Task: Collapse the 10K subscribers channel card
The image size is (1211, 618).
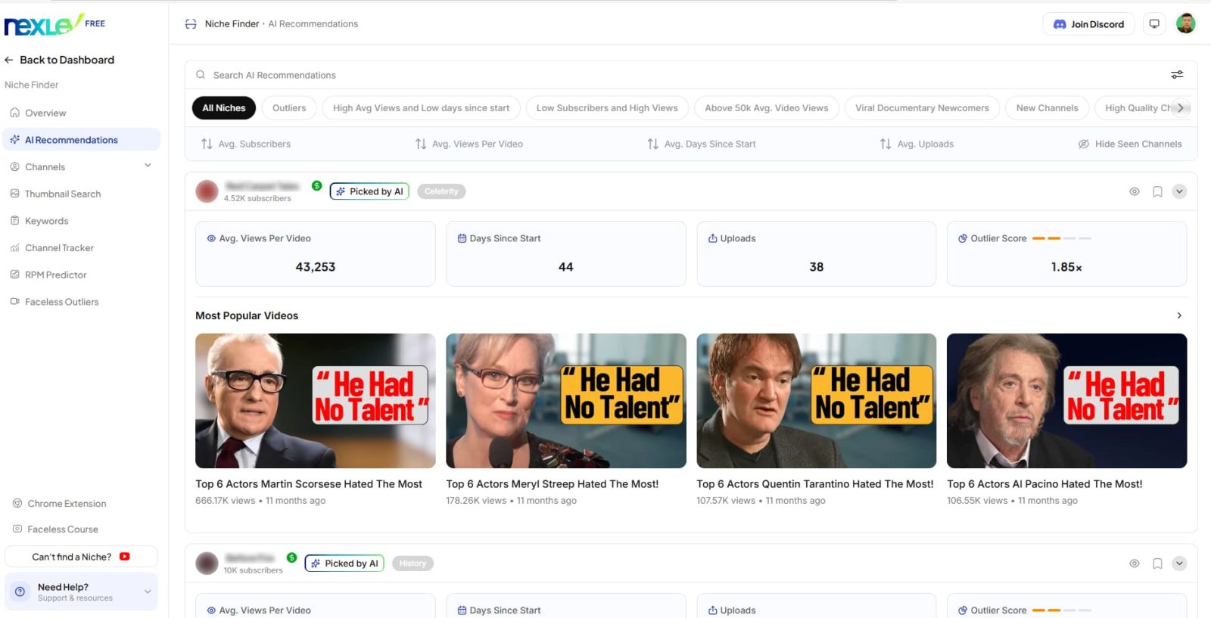Action: (1179, 564)
